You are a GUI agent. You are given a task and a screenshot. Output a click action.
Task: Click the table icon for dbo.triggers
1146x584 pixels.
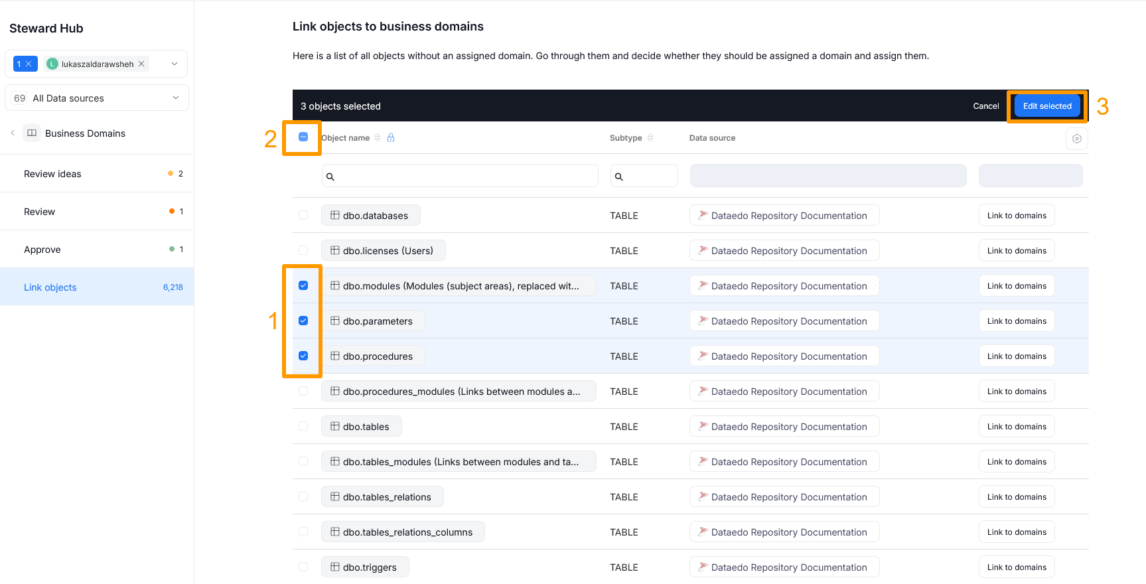pyautogui.click(x=335, y=567)
